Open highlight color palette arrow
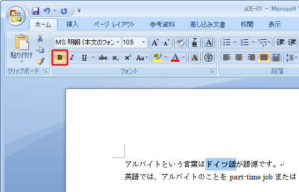Viewport: 299px width, 192px height. click(x=166, y=58)
